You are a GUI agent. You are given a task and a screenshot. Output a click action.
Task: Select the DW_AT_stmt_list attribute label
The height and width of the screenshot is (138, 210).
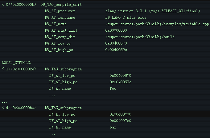61,30
